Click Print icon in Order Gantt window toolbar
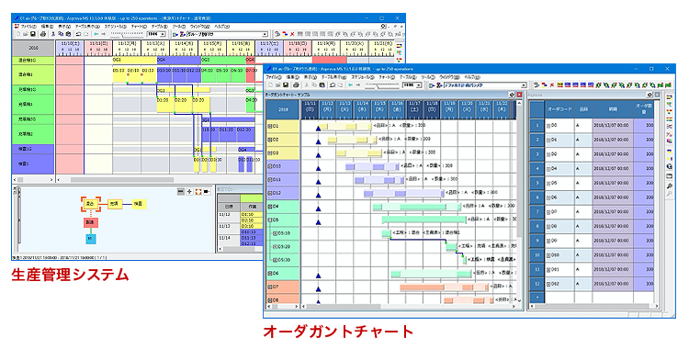 coord(296,84)
